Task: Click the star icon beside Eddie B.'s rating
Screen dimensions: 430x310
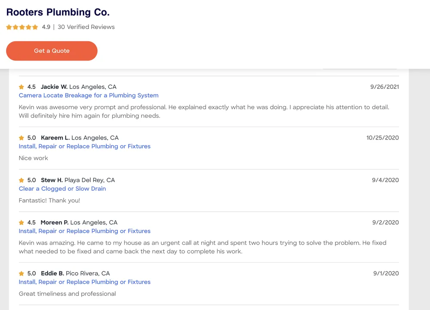Action: 21,274
